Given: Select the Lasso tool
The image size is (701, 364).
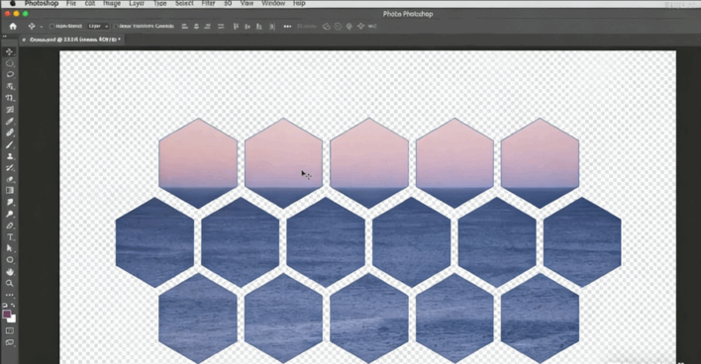Looking at the screenshot, I should (x=9, y=74).
